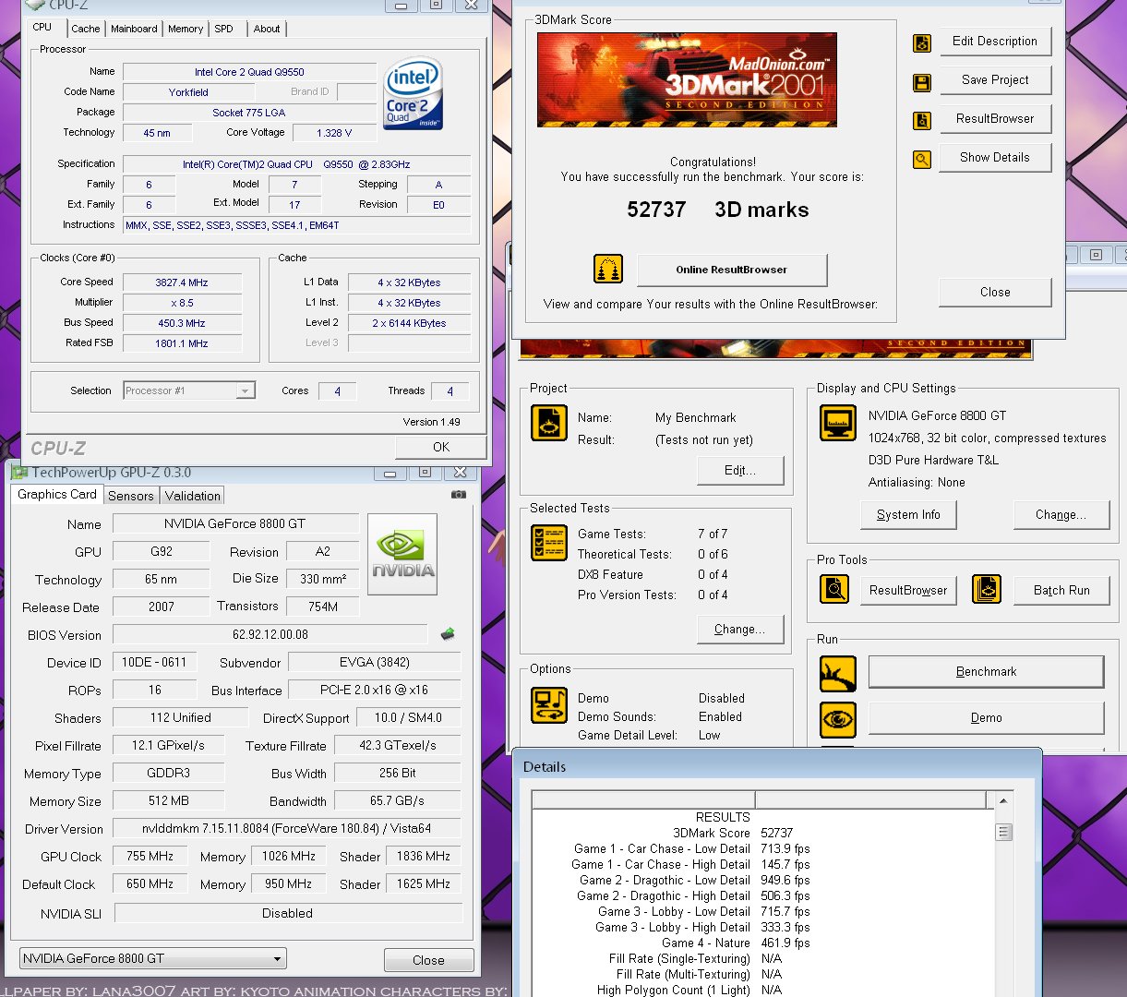Click the Save Project floppy icon
Viewport: 1127px width, 997px height.
point(921,83)
